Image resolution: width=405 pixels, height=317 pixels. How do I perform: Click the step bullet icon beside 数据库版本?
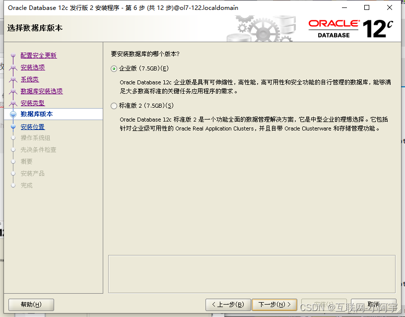coord(13,115)
